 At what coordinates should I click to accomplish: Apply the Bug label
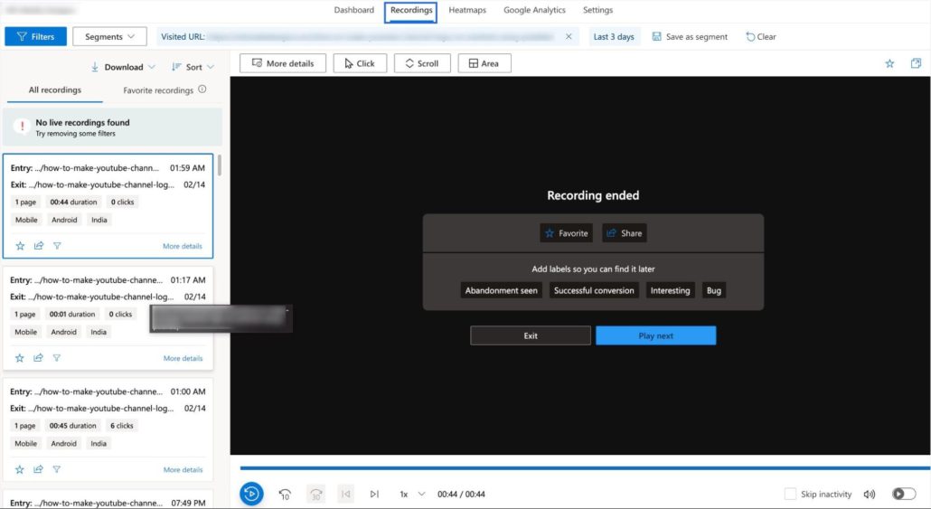tap(714, 290)
